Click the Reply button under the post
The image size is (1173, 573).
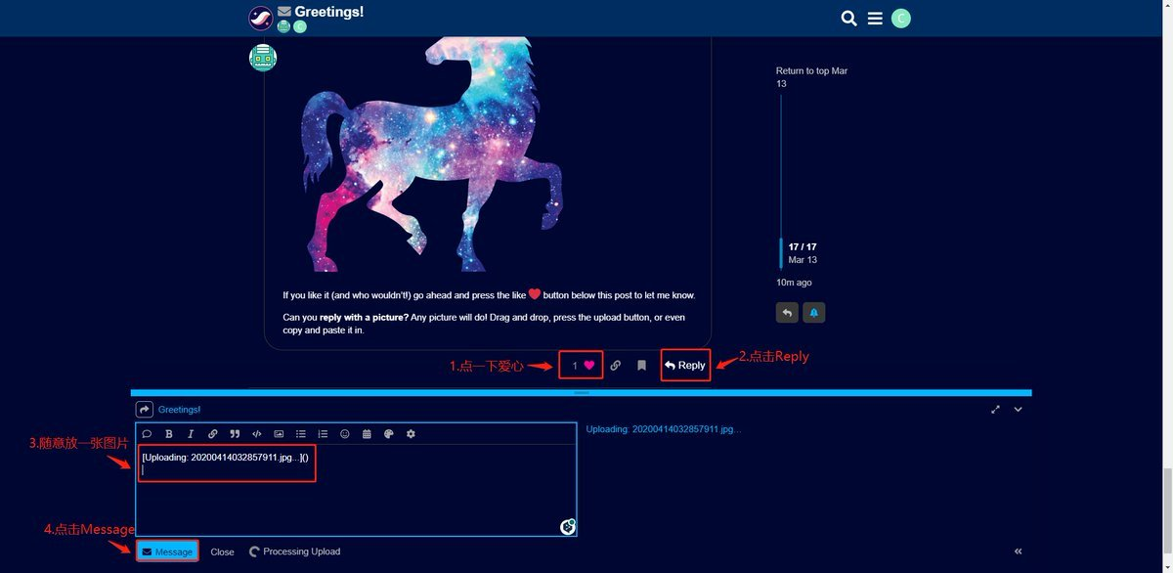point(685,366)
